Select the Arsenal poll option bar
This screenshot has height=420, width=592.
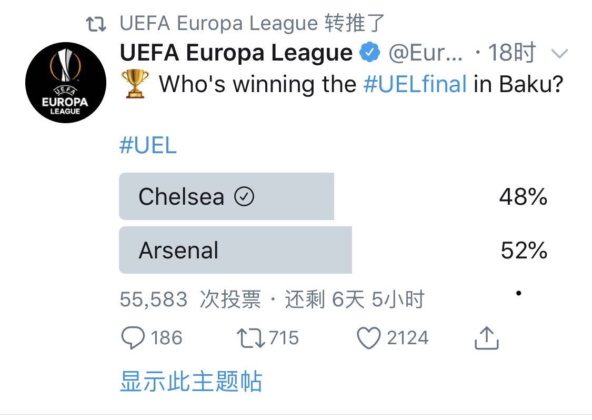point(235,251)
